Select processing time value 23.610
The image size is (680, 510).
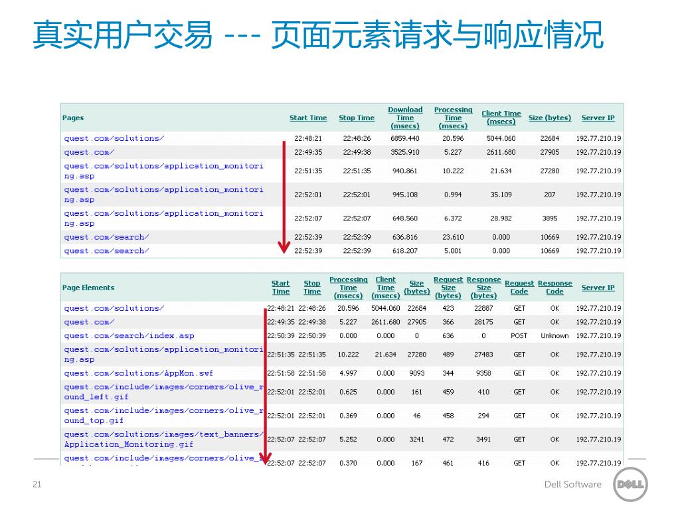[x=453, y=237]
